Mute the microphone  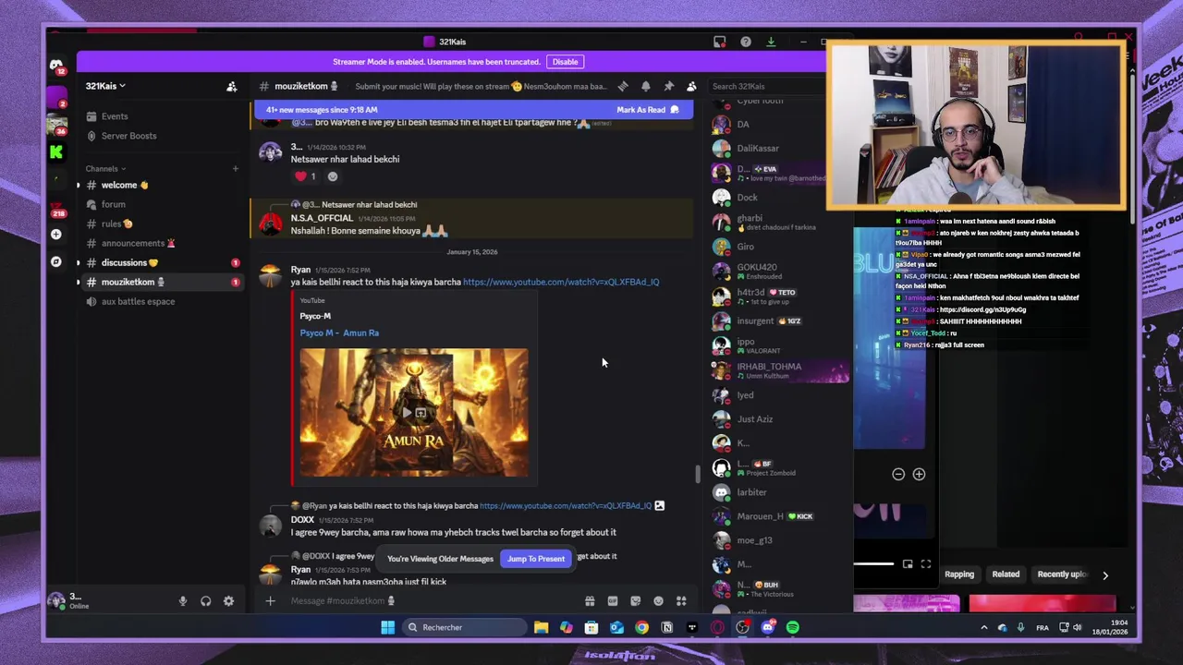(x=182, y=601)
